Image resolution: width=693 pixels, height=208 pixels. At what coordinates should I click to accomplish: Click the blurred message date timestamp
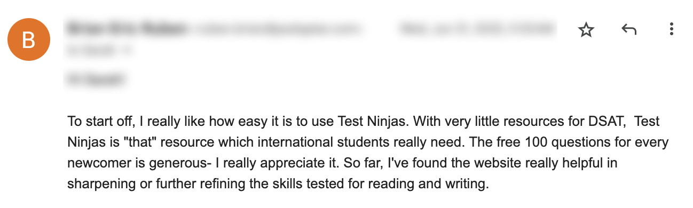click(x=477, y=29)
